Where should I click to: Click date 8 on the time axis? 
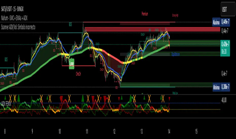[5, 131]
